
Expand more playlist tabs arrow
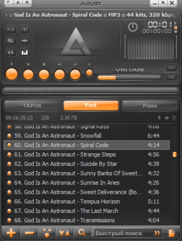[x=174, y=106]
